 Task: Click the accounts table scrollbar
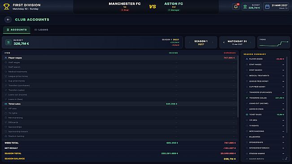tap(238, 86)
